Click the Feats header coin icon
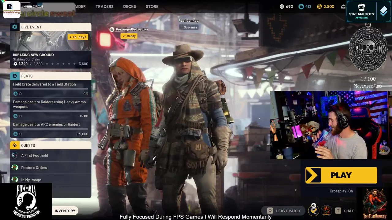 pos(15,76)
